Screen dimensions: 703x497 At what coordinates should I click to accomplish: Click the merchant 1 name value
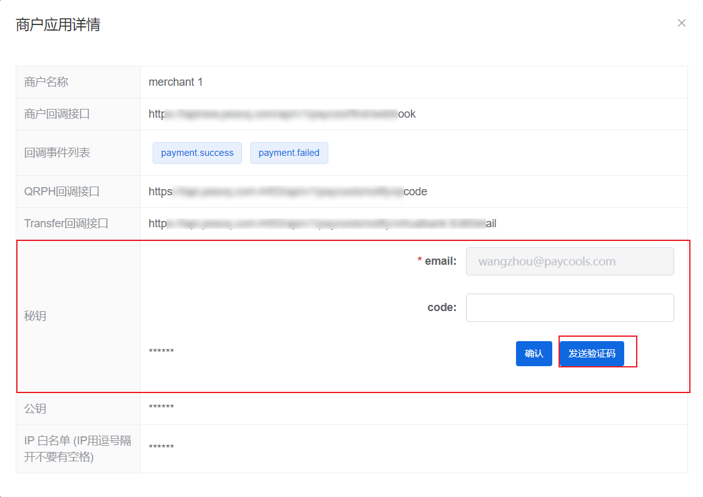tap(176, 82)
